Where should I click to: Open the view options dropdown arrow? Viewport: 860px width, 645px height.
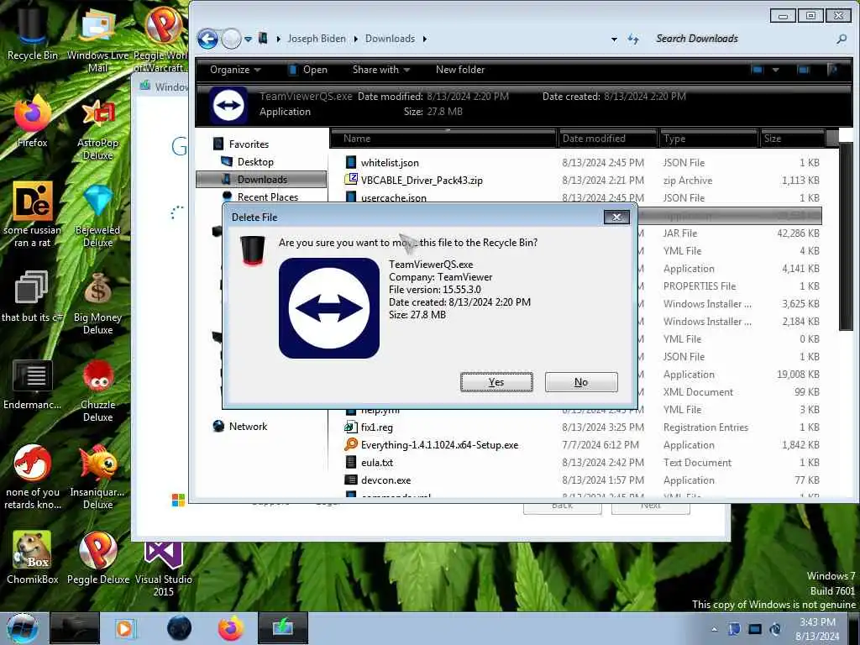tap(775, 70)
